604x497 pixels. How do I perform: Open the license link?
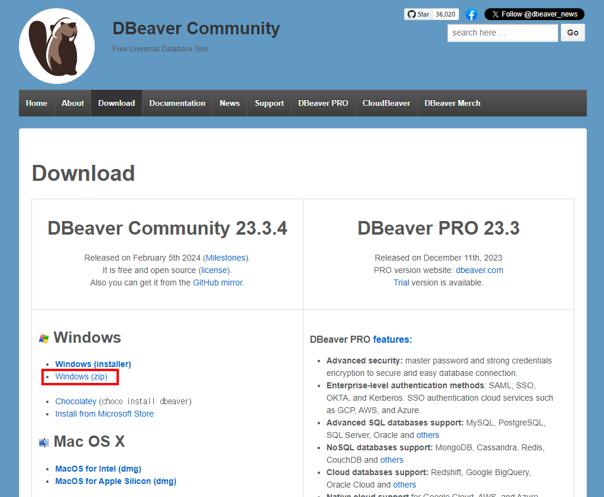(x=214, y=270)
